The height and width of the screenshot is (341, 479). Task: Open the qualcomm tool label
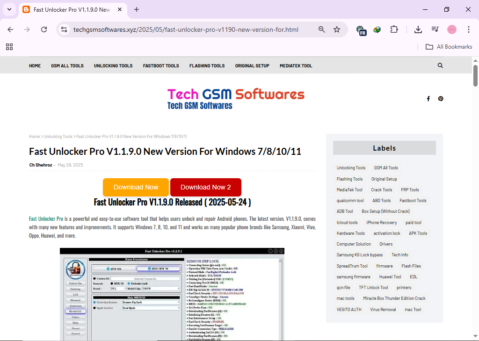coord(350,201)
